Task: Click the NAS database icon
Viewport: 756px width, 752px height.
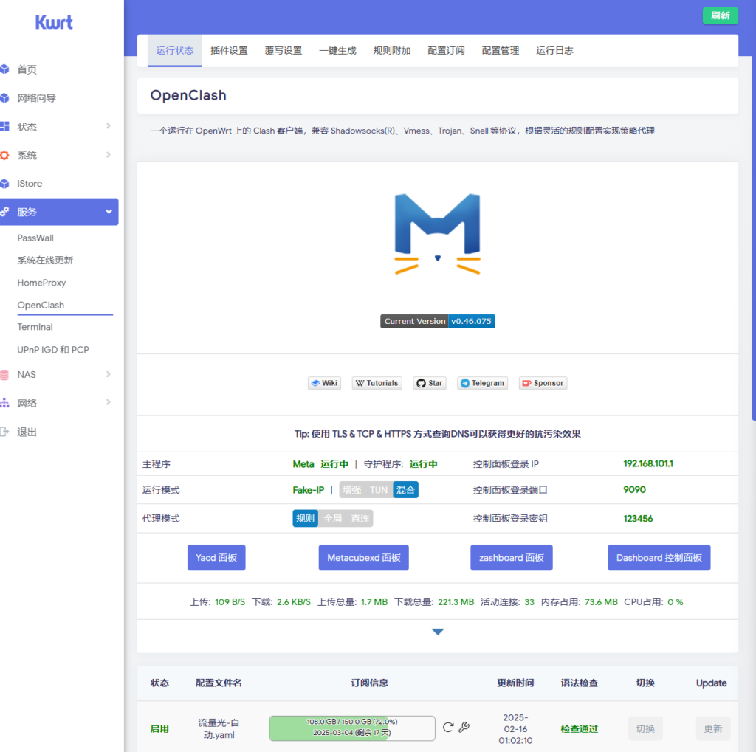Action: pos(5,375)
